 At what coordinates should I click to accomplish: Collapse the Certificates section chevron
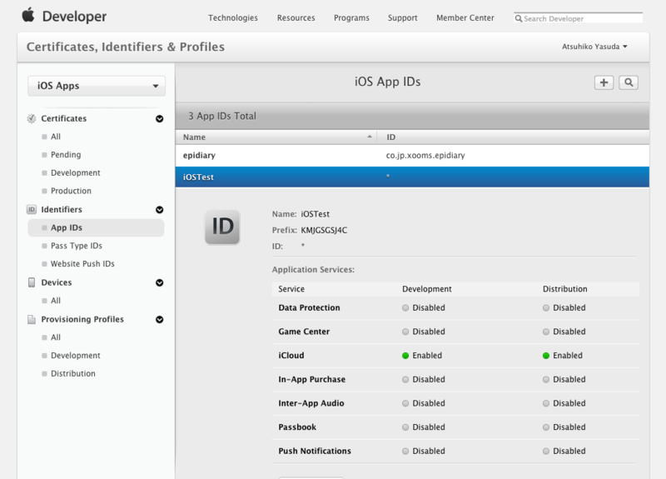[159, 118]
